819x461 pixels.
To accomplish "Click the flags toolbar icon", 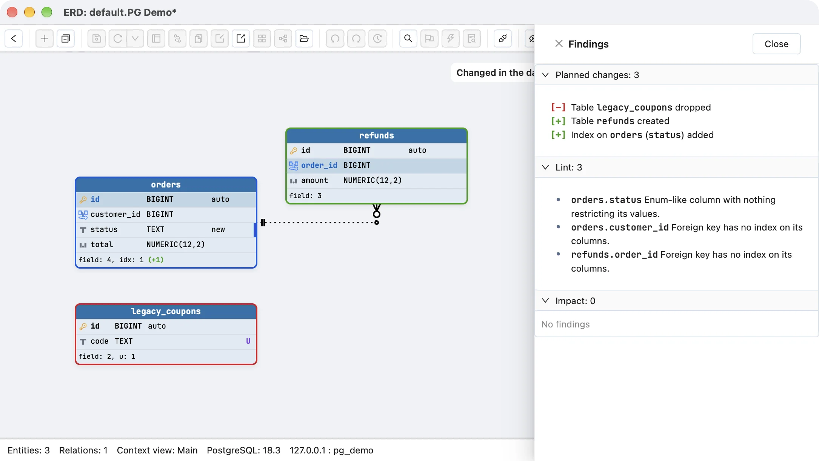I will [x=430, y=38].
